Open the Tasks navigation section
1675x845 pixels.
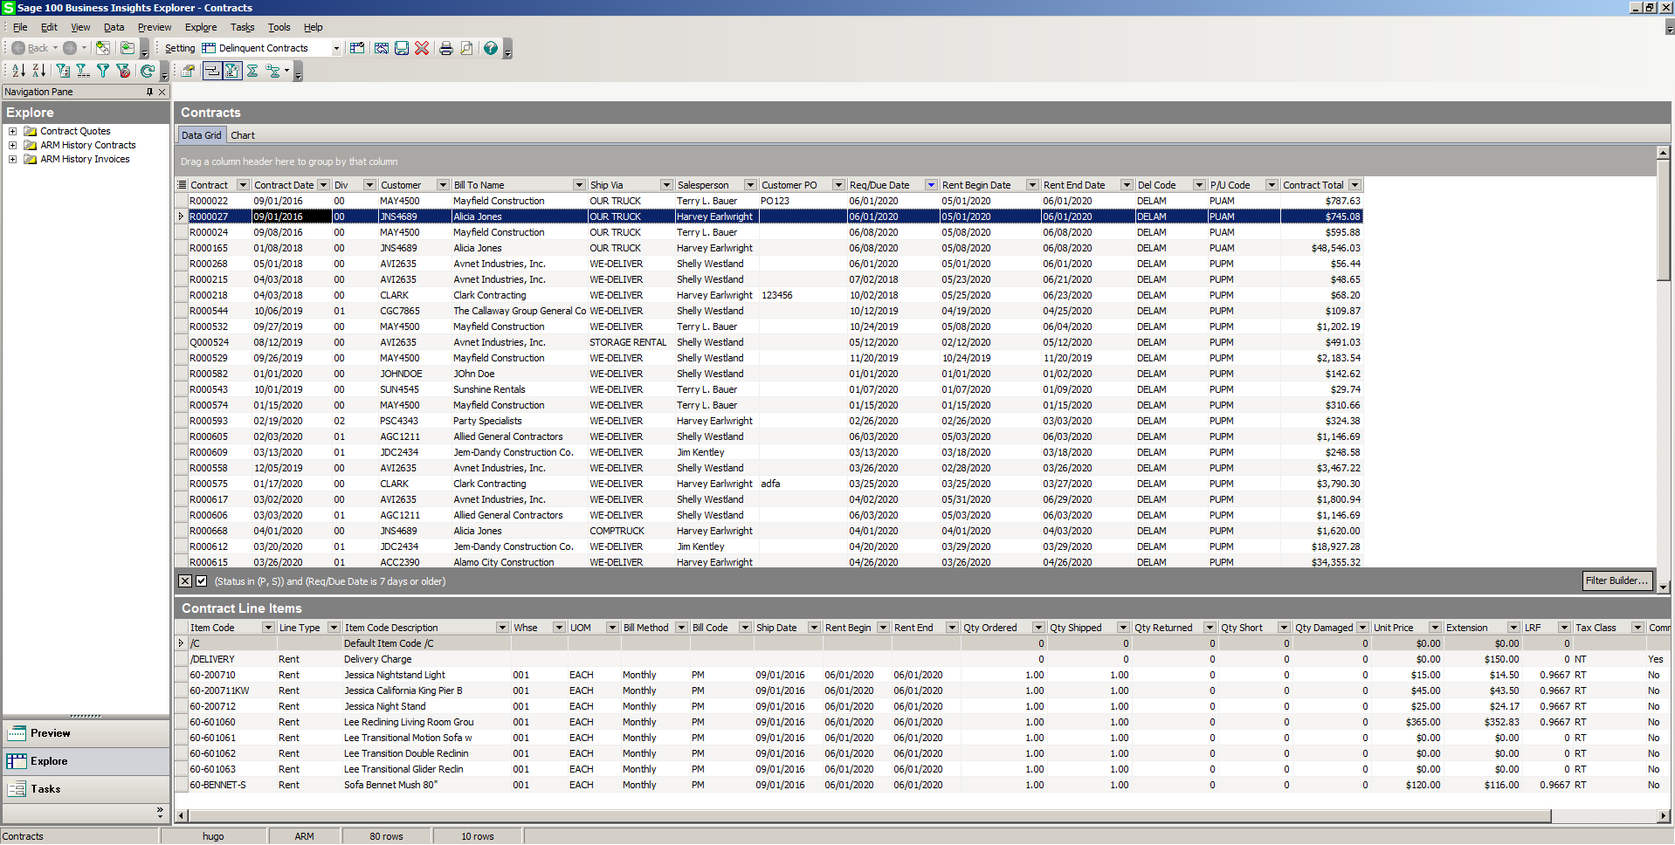point(86,789)
